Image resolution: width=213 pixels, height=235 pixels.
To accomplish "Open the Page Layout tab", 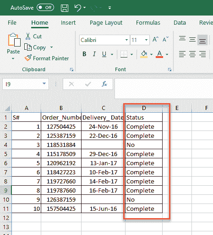I will click(x=106, y=23).
